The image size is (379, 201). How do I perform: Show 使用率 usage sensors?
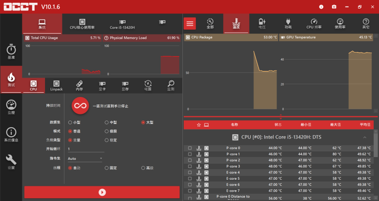pyautogui.click(x=340, y=24)
